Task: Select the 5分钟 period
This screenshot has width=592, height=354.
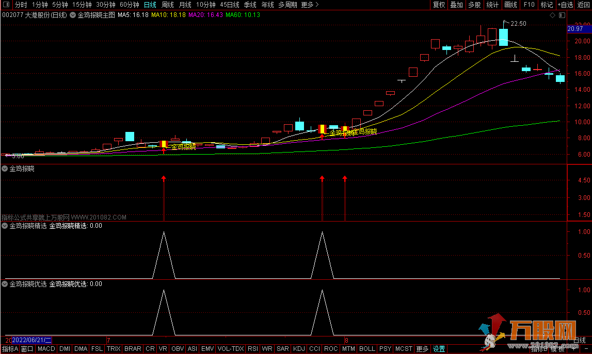Action: 60,5
